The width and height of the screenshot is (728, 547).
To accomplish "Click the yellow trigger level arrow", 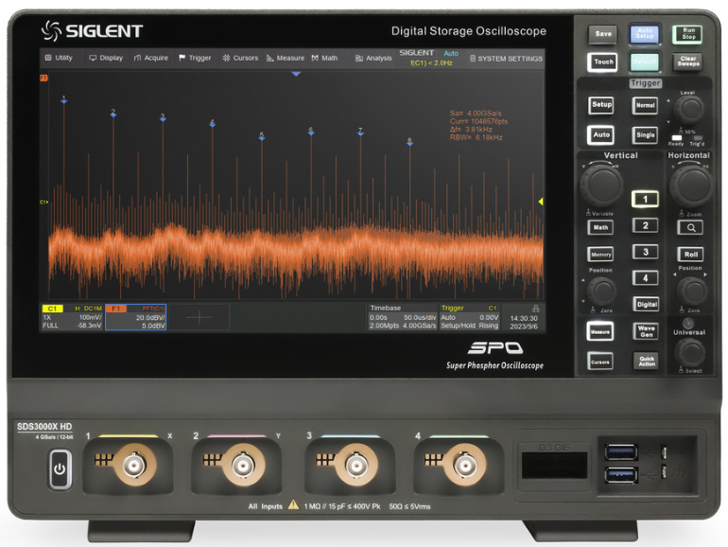I will (x=541, y=202).
